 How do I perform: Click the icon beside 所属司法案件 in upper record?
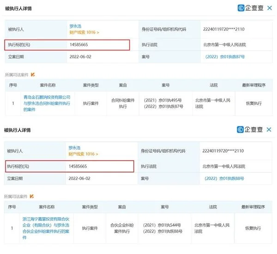(33, 75)
